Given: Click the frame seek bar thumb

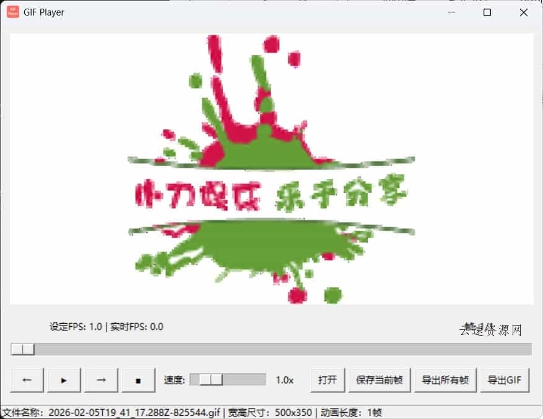Looking at the screenshot, I should [x=23, y=349].
